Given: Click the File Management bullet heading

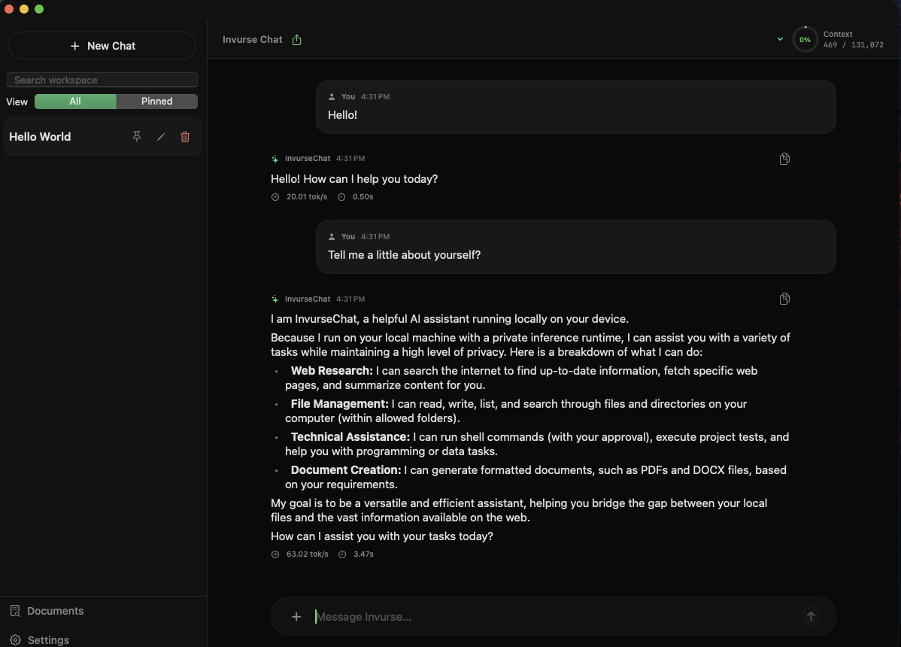Looking at the screenshot, I should point(340,404).
